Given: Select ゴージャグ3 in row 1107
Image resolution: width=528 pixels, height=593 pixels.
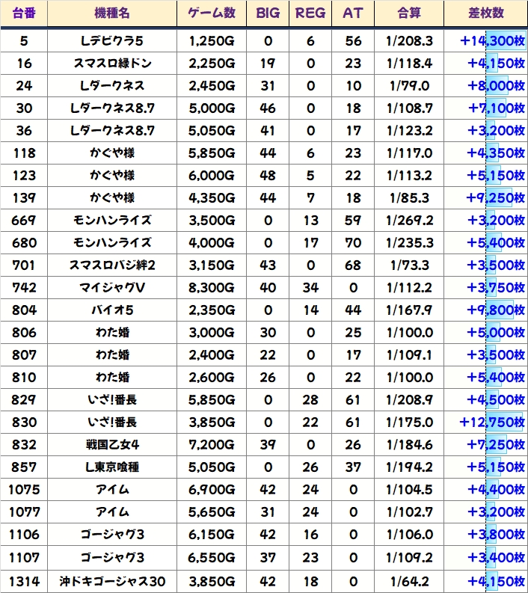Looking at the screenshot, I should [x=112, y=557].
